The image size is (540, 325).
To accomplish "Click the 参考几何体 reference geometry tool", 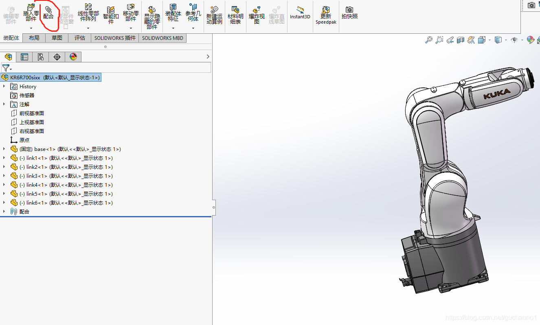I will click(193, 13).
